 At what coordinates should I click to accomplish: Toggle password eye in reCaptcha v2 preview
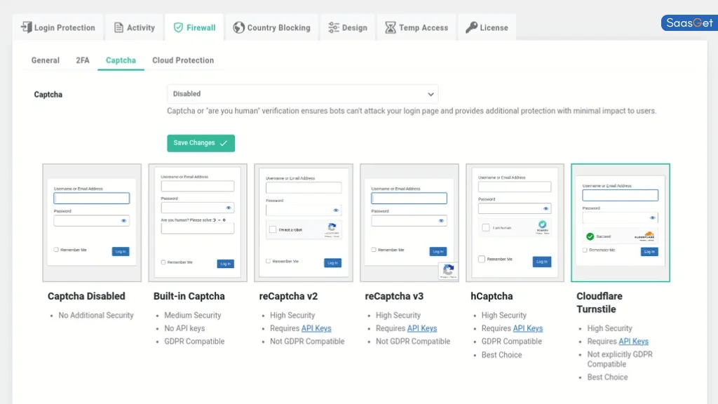(336, 210)
